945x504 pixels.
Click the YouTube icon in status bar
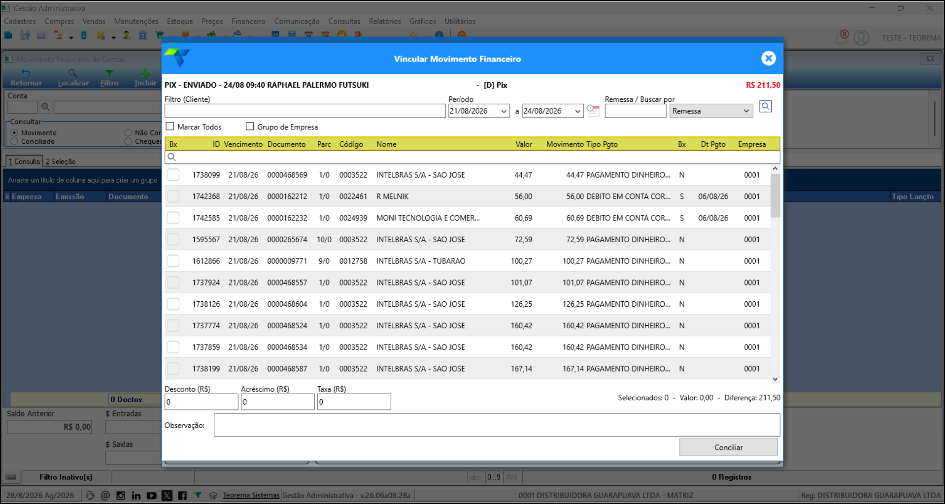(x=151, y=496)
